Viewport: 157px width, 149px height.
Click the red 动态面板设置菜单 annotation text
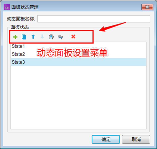coord(72,53)
